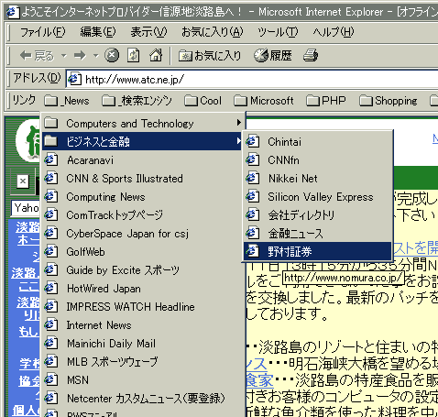
Task: Click the Yahoo search field on the page
Action: (26, 208)
